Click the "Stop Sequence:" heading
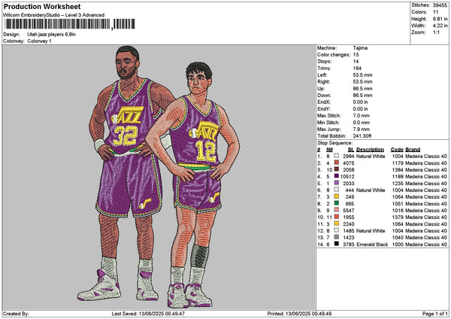Screen dimensions: 451x319 (x=334, y=143)
